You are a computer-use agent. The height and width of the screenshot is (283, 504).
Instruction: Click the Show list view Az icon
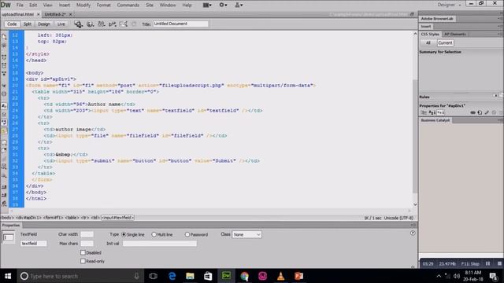[432, 112]
